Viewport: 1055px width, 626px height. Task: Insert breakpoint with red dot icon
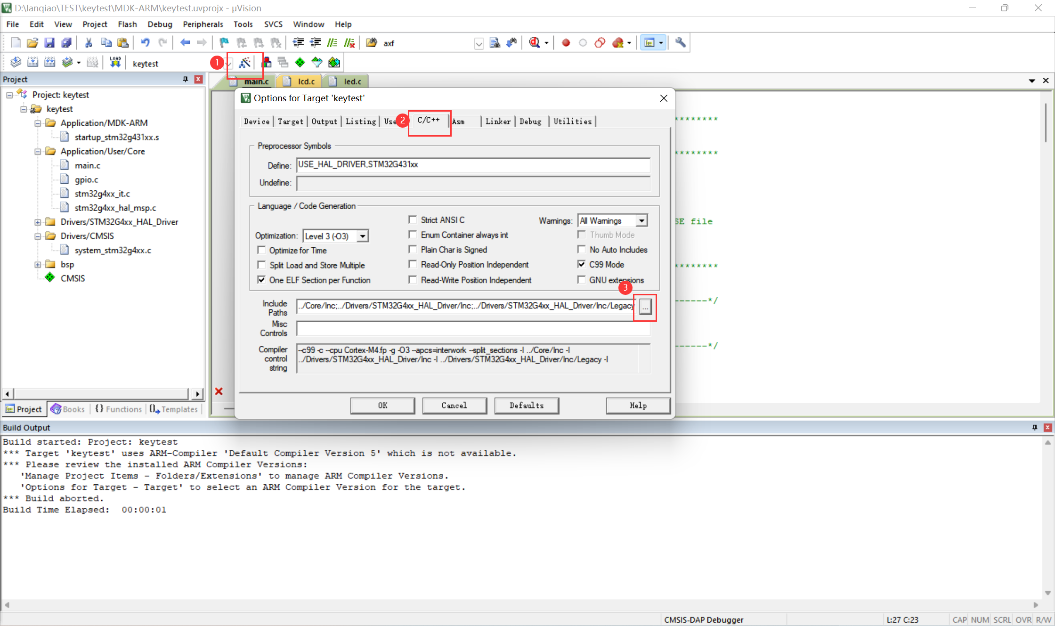coord(566,43)
